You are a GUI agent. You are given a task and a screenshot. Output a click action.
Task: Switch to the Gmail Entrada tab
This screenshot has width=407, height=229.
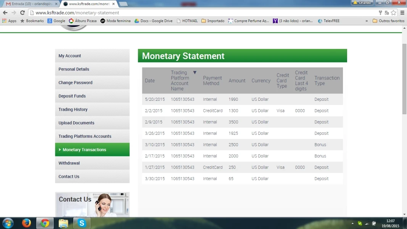point(31,4)
